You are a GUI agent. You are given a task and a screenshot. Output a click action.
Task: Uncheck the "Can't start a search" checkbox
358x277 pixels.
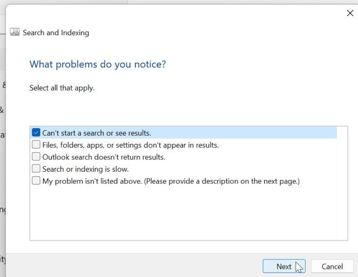36,133
